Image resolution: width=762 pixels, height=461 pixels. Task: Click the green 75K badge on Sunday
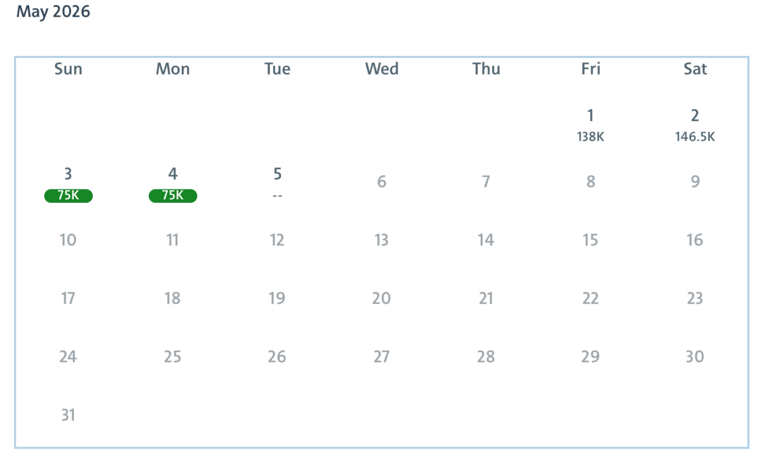[x=68, y=195]
